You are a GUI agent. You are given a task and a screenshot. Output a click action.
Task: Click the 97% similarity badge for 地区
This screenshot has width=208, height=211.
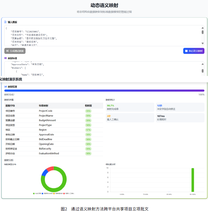coord(88,130)
